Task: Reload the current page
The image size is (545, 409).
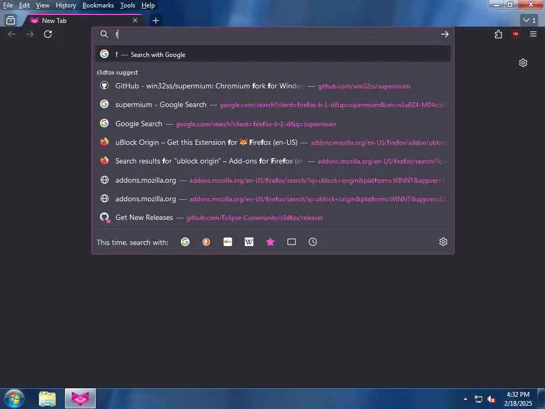Action: (48, 34)
